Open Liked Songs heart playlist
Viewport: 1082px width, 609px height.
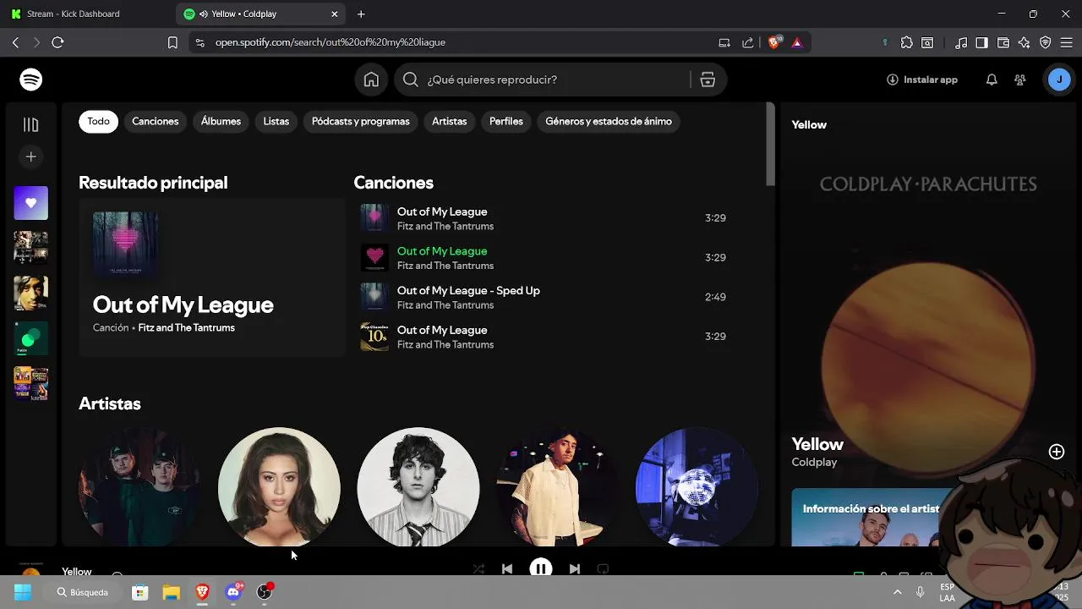coord(31,203)
